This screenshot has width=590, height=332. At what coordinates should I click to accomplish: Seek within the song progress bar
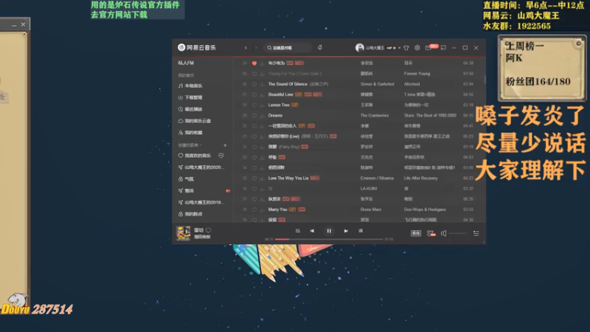pyautogui.click(x=329, y=239)
